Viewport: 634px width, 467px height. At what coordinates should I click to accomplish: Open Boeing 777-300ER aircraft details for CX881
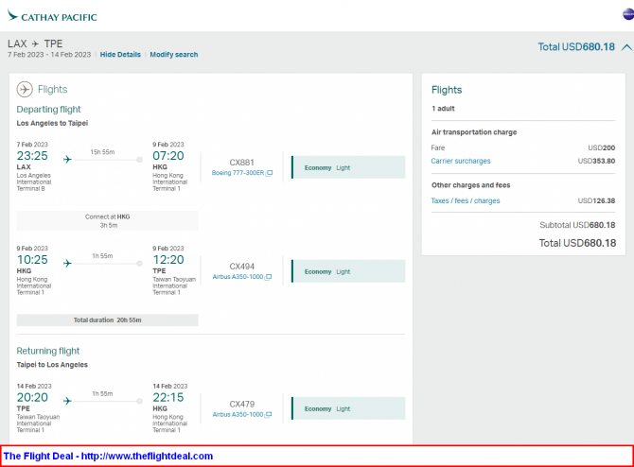point(238,173)
